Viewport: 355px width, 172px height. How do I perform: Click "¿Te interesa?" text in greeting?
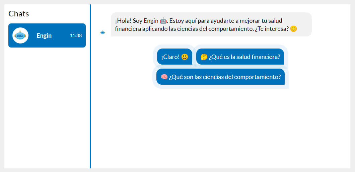[271, 29]
